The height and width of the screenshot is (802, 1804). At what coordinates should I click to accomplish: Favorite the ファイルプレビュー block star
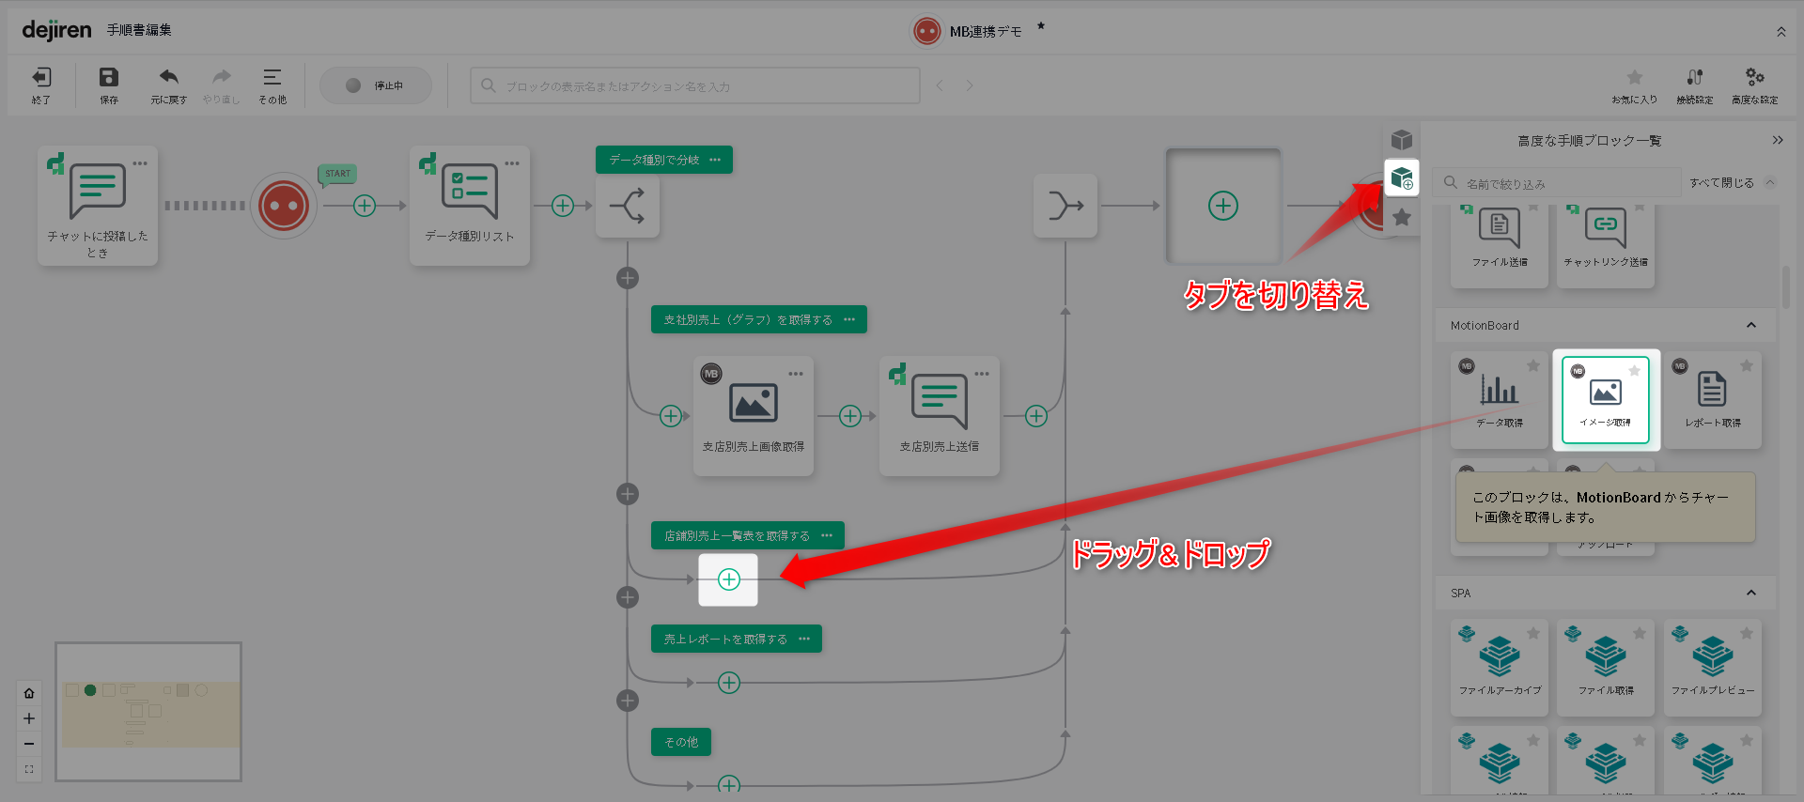(x=1747, y=633)
